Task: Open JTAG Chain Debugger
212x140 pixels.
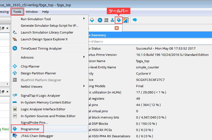Action: pyautogui.click(x=37, y=136)
